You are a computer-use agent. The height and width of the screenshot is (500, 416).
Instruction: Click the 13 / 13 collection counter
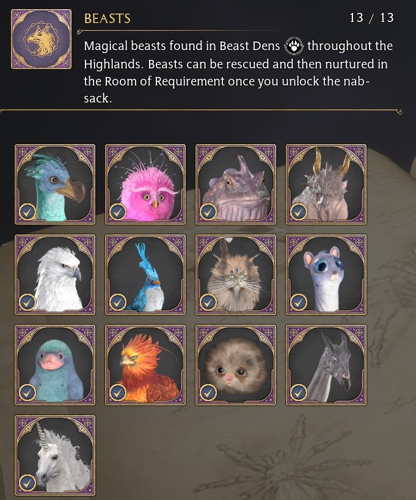point(371,18)
